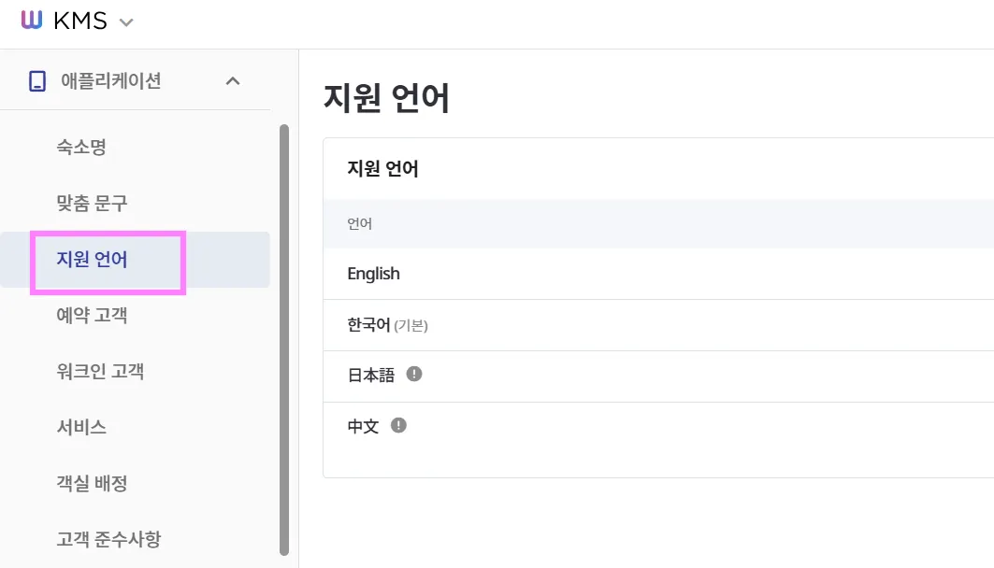The height and width of the screenshot is (568, 994).
Task: Open 워크인 고객 menu item
Action: (x=100, y=372)
